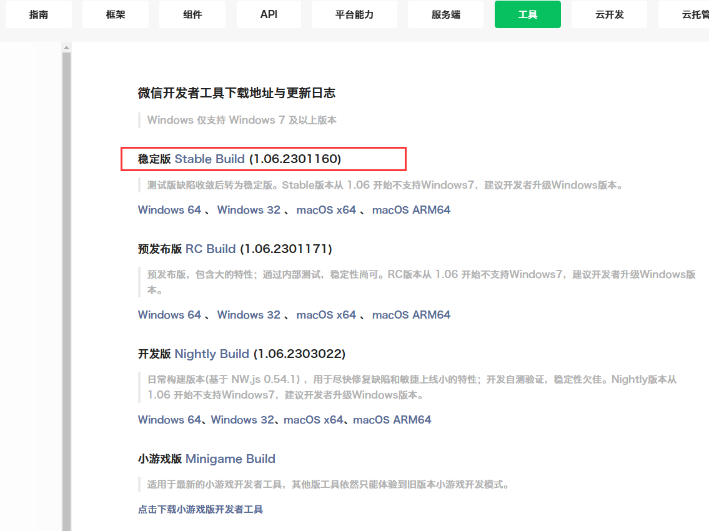Download RC Build for Windows 64
This screenshot has width=709, height=531.
(169, 315)
